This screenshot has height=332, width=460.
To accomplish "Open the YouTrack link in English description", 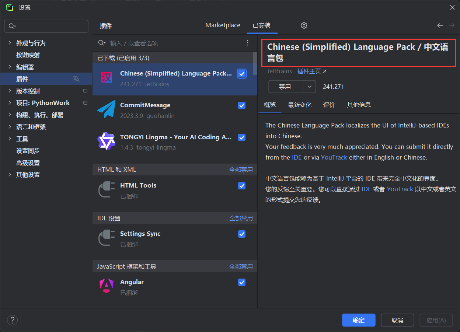I will tap(334, 157).
